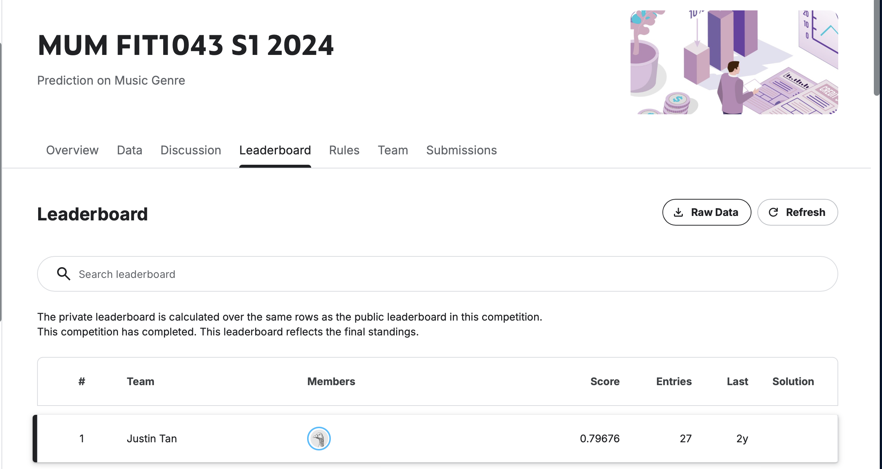This screenshot has width=882, height=469.
Task: Click the competition banner image
Action: [x=734, y=62]
